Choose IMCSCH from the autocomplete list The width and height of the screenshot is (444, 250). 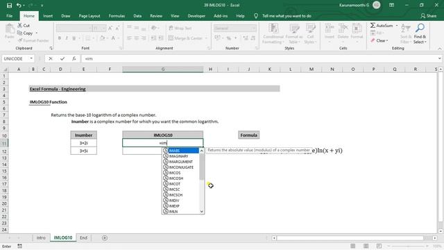coord(181,195)
